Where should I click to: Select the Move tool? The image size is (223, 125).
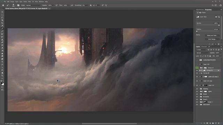tap(2, 12)
